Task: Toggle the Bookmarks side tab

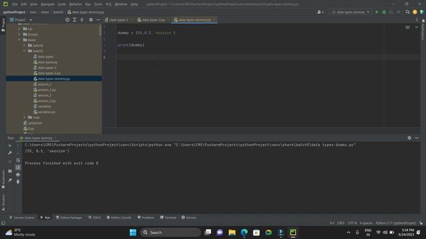Action: pyautogui.click(x=3, y=179)
